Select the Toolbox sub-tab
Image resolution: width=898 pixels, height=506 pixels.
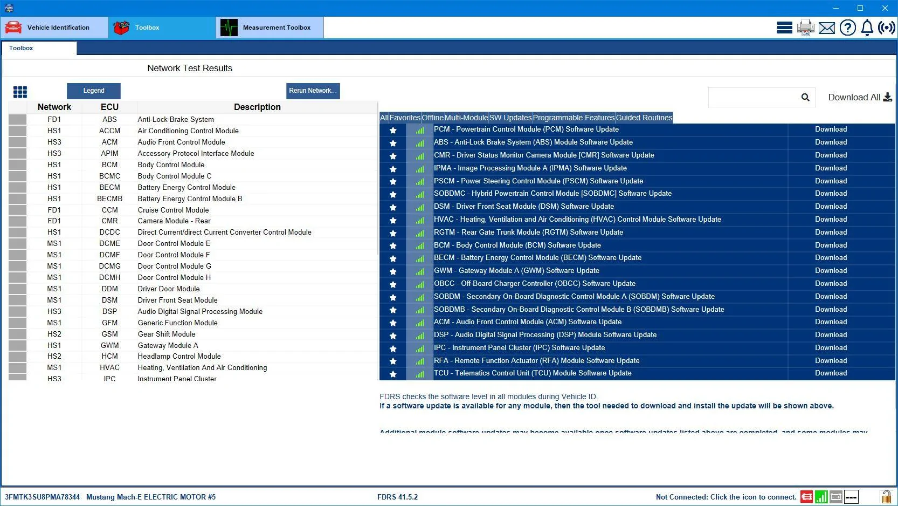[39, 48]
